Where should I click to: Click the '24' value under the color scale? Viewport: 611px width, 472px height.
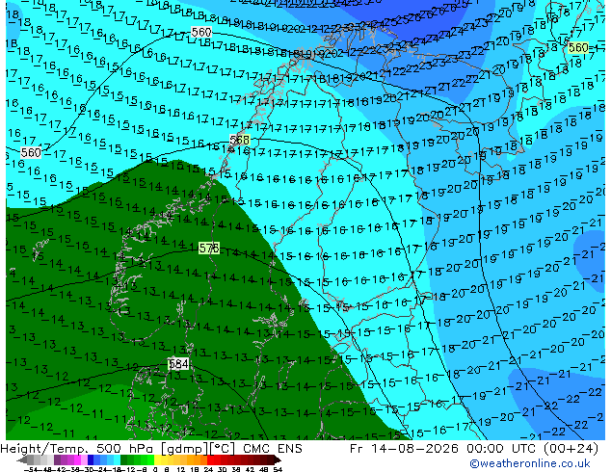[x=208, y=470]
